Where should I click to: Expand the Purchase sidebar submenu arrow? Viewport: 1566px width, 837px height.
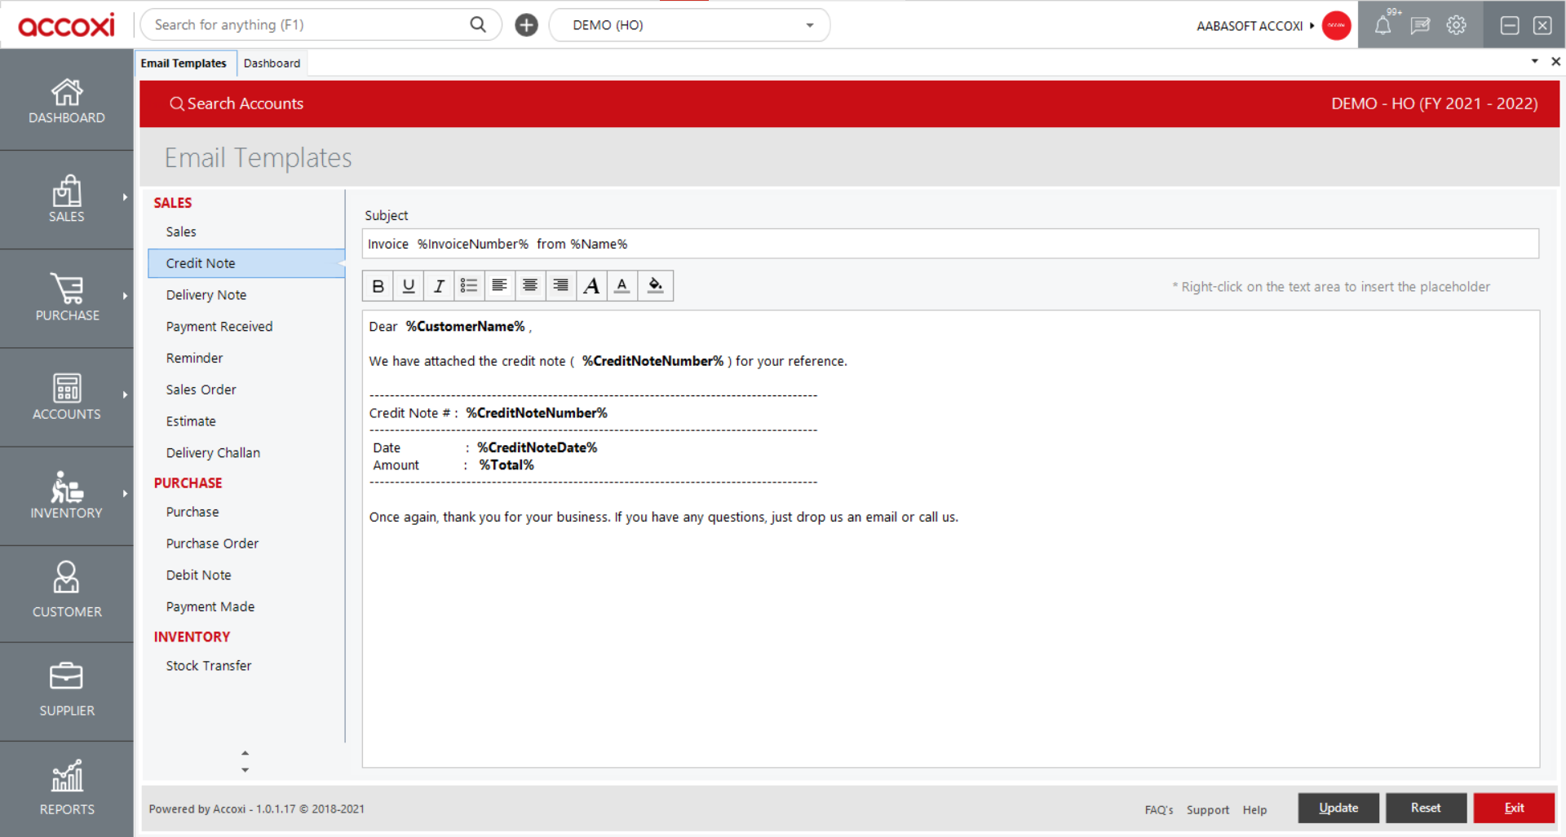pos(125,296)
